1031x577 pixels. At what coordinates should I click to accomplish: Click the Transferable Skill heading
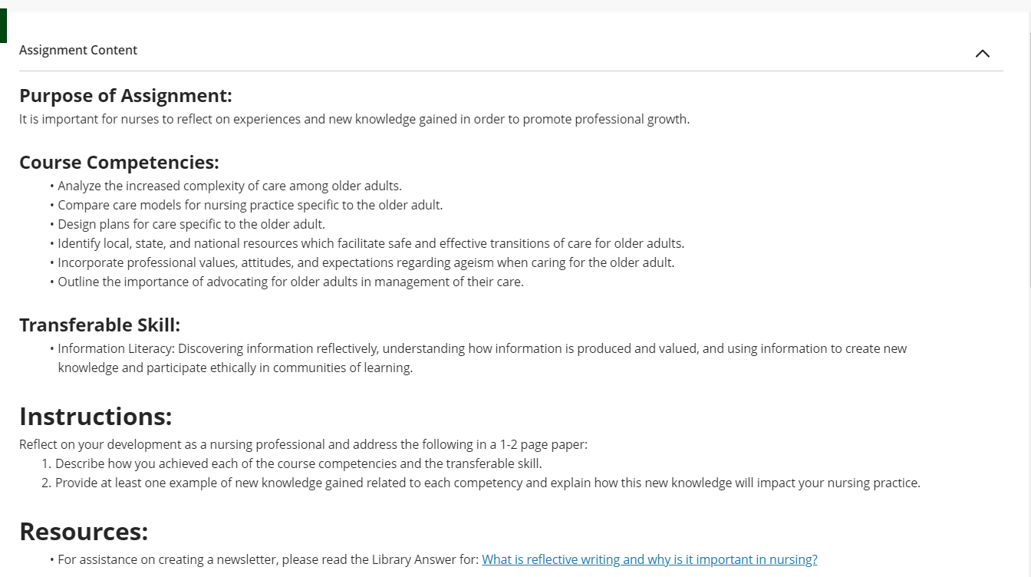click(x=100, y=325)
